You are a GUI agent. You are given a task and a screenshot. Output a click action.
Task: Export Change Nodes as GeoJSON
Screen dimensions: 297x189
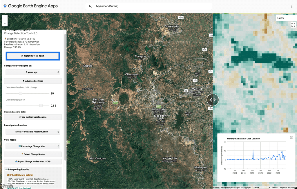point(33,161)
